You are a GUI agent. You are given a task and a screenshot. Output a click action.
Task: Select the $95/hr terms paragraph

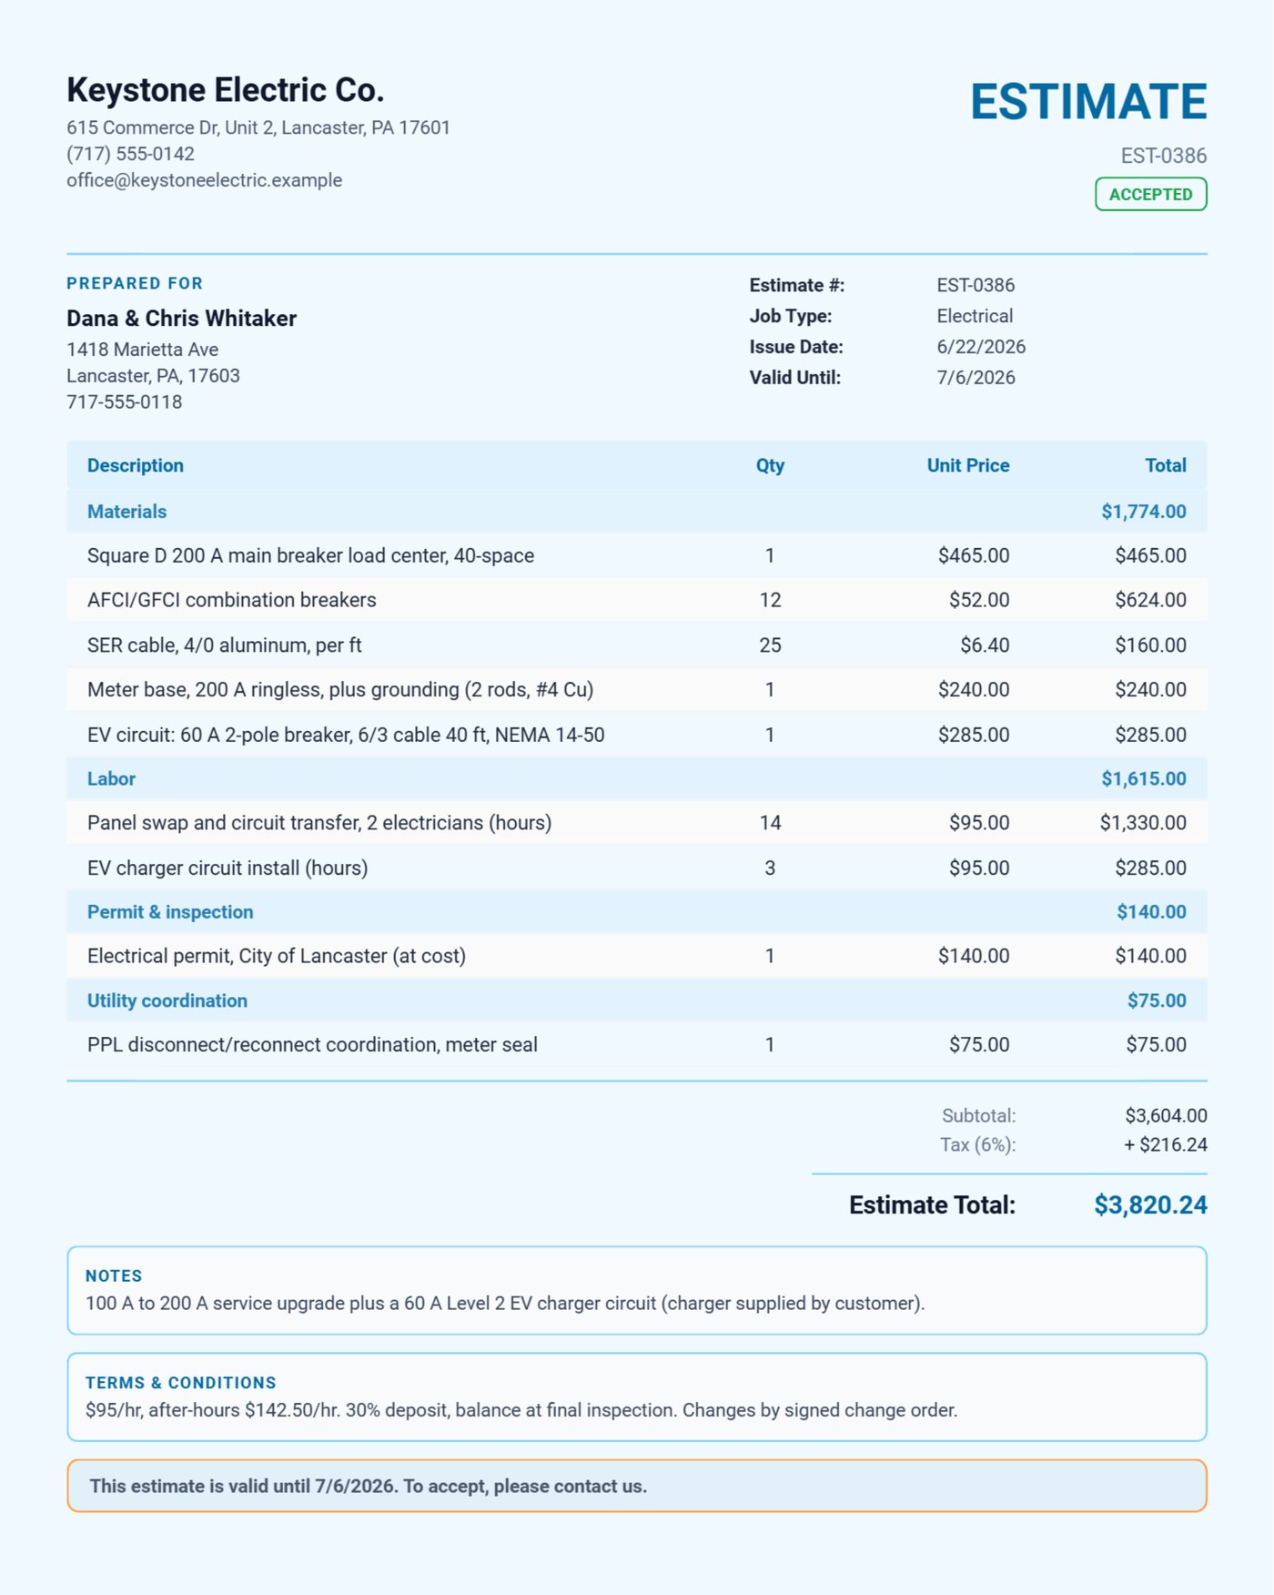[521, 1410]
